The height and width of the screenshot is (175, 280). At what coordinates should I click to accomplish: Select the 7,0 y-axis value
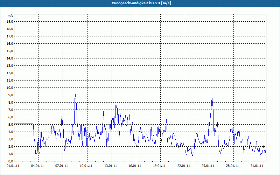click(10, 110)
